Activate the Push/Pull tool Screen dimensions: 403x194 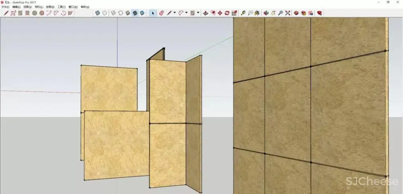(x=205, y=13)
